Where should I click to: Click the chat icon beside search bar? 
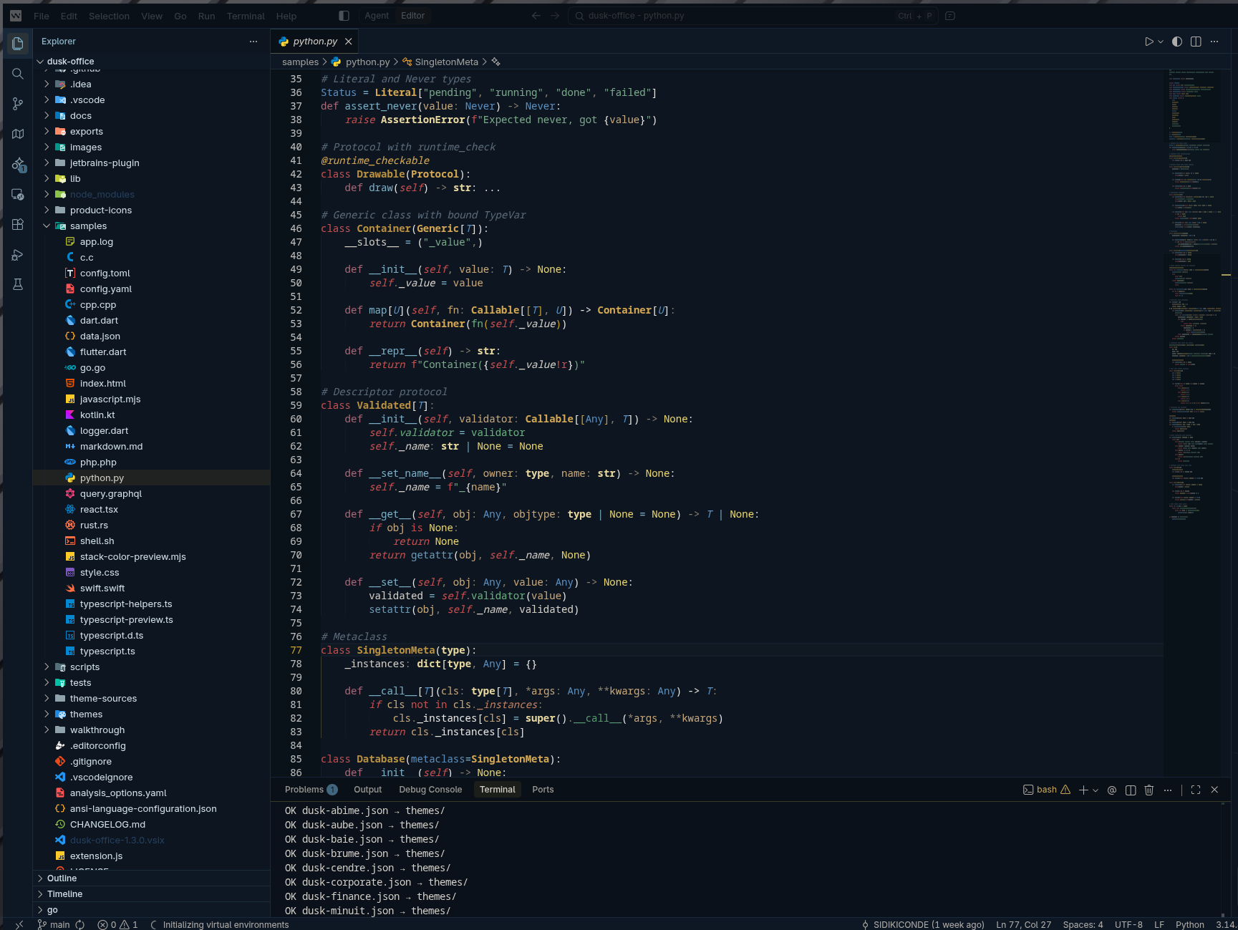point(950,16)
